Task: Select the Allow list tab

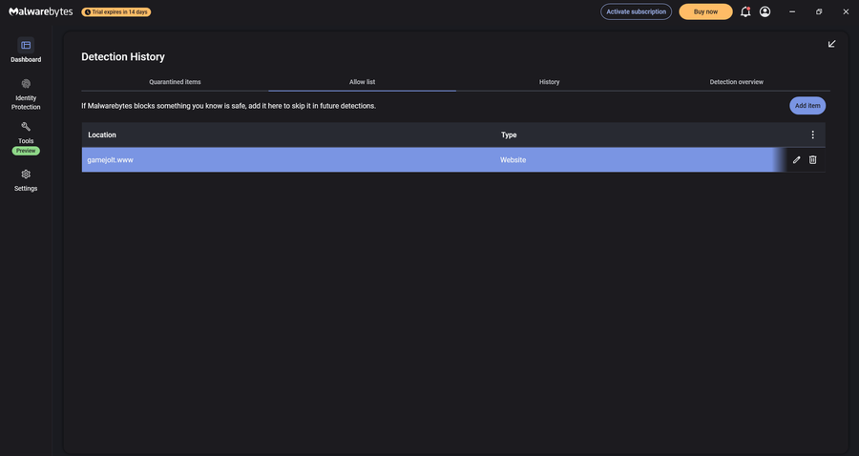Action: (x=362, y=82)
